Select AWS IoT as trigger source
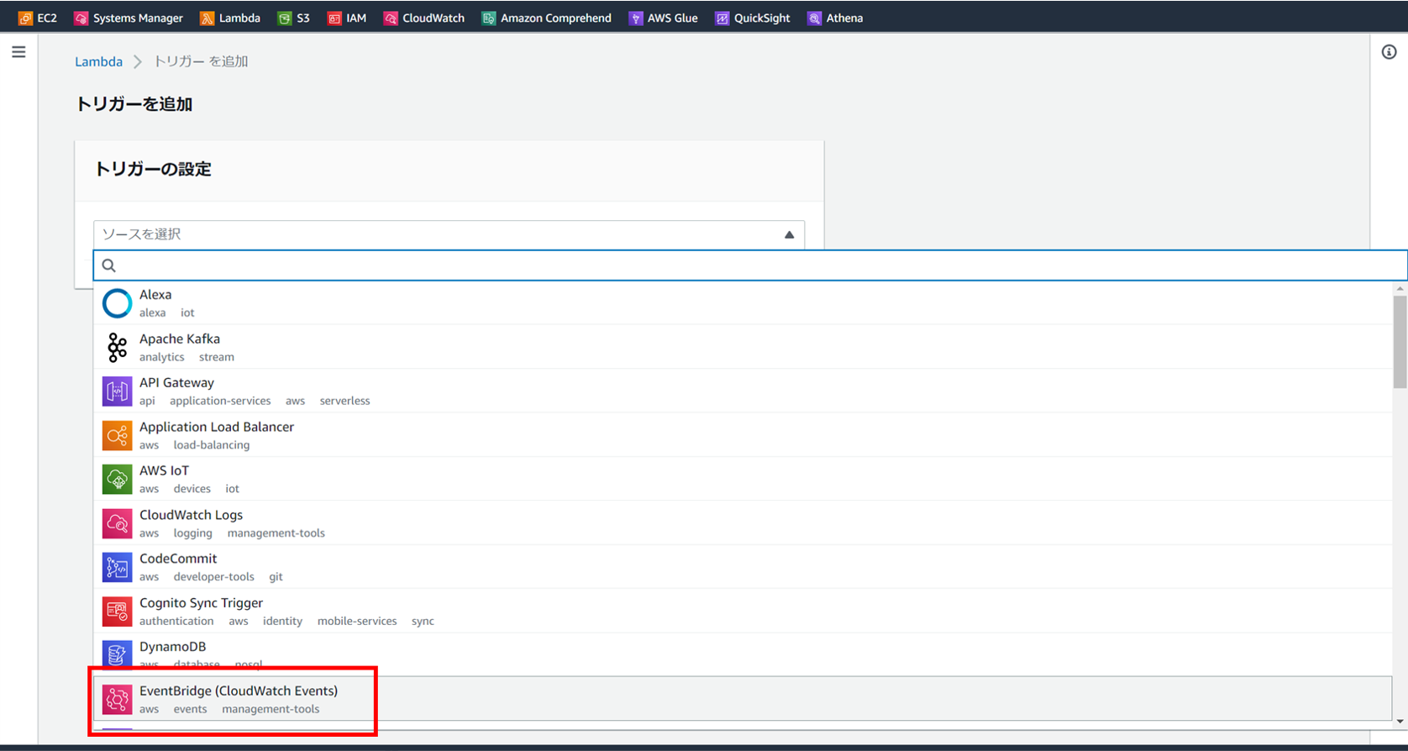 click(743, 480)
